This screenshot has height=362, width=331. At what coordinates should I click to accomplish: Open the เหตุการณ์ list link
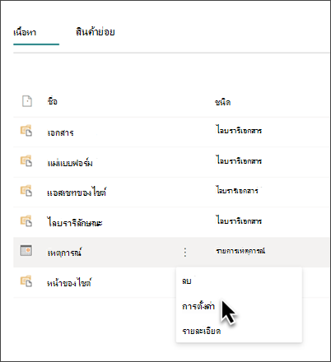tap(64, 253)
